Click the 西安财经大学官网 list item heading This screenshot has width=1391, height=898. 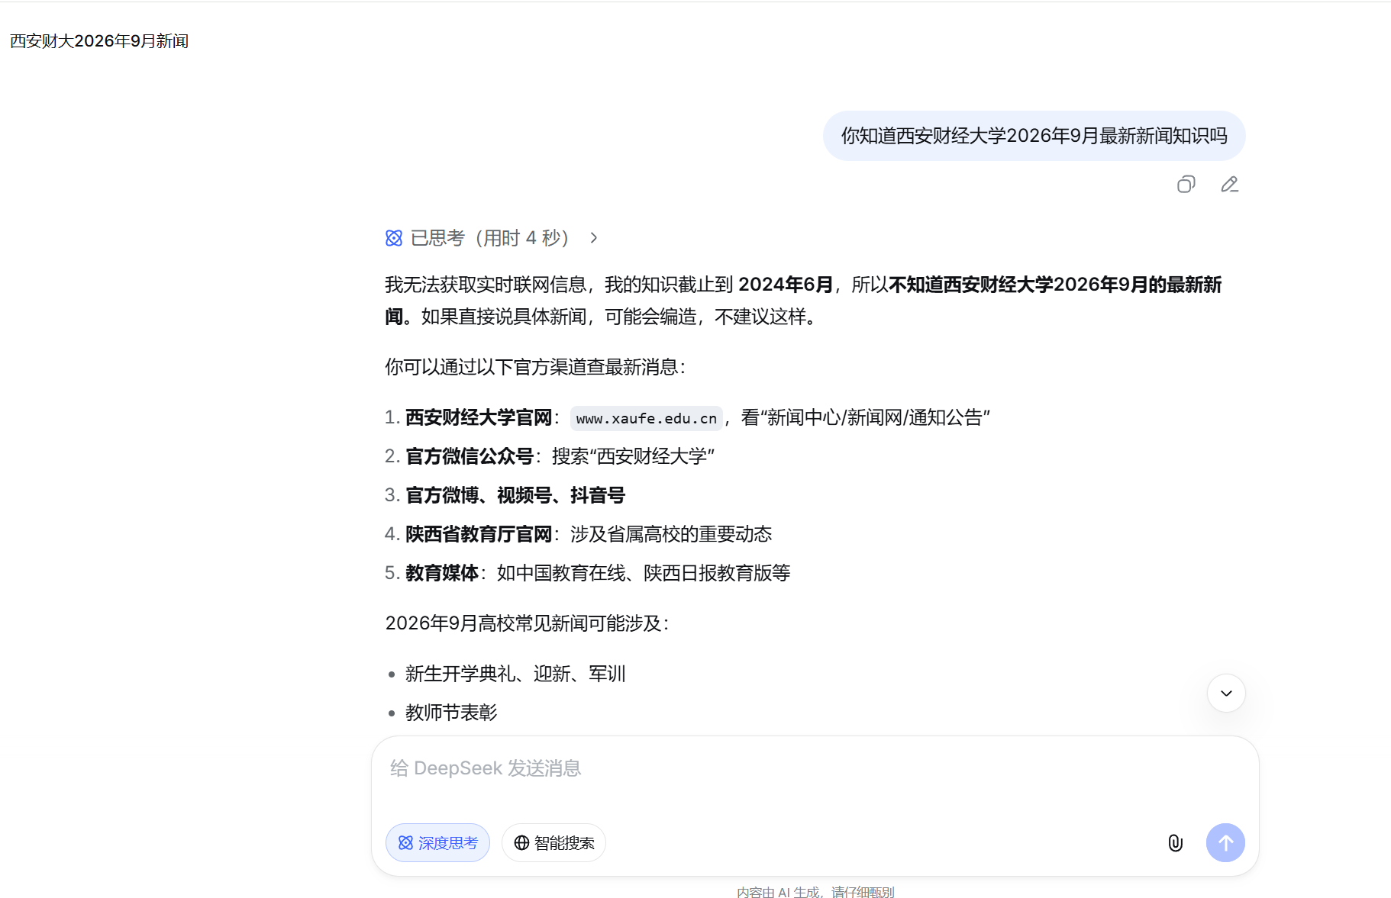point(479,417)
